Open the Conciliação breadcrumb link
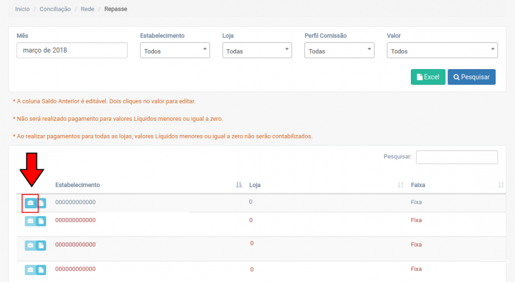Viewport: 515px width, 282px height. [x=56, y=10]
